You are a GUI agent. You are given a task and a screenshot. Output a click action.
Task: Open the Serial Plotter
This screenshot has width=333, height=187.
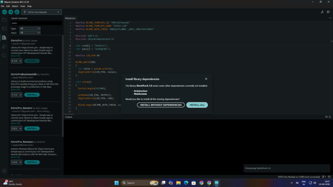pos(322,12)
